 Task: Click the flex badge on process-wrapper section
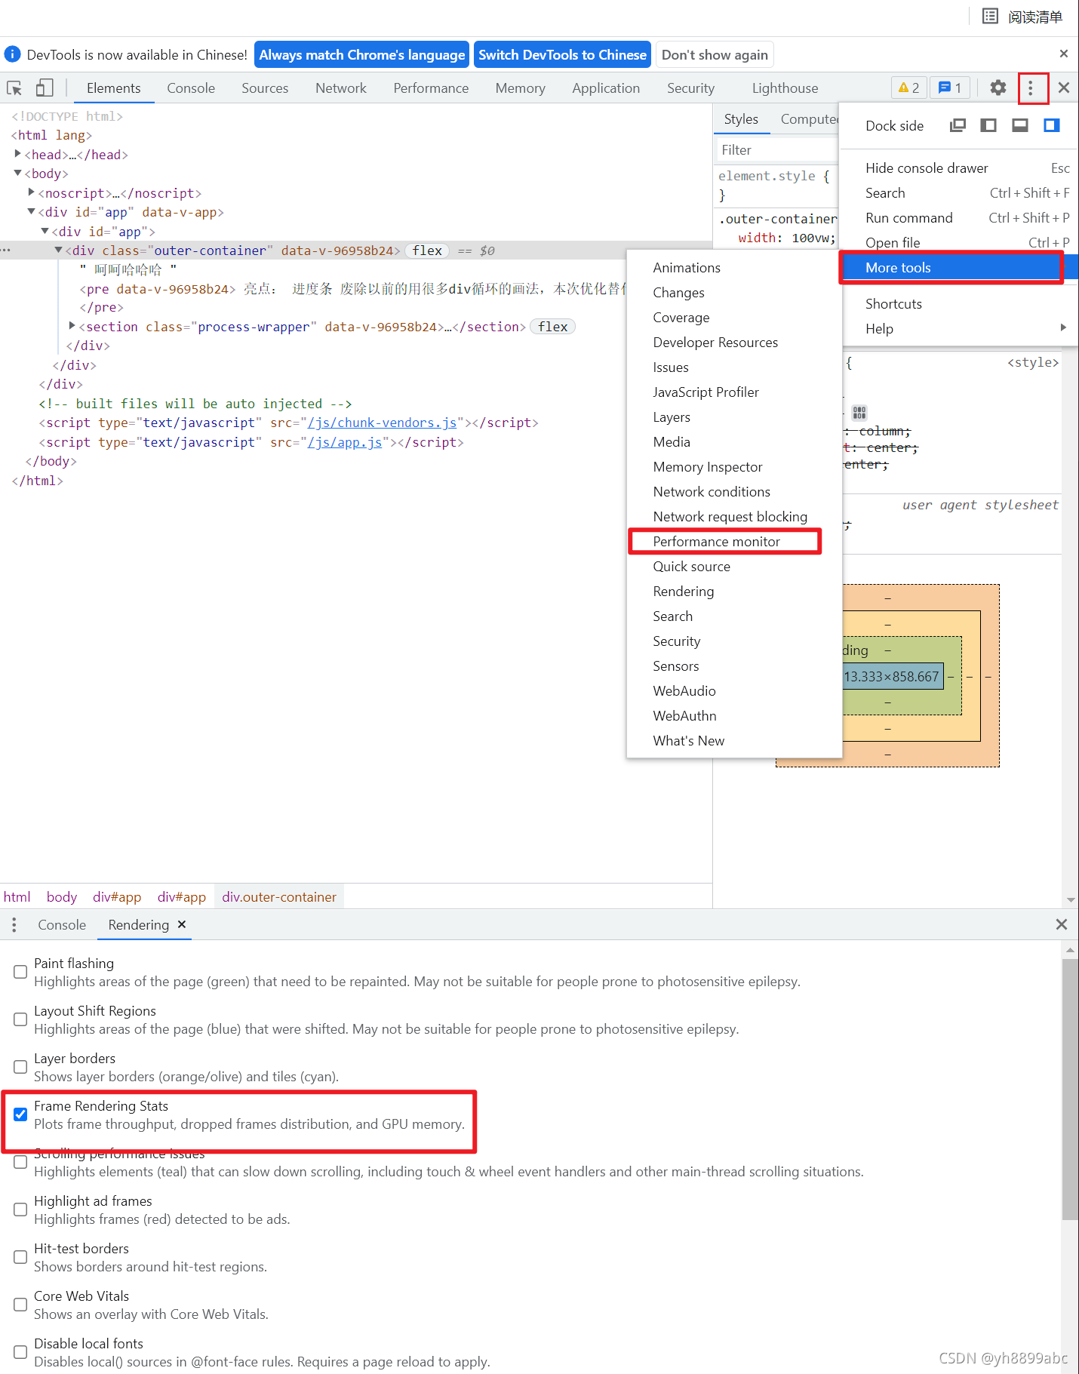tap(553, 327)
